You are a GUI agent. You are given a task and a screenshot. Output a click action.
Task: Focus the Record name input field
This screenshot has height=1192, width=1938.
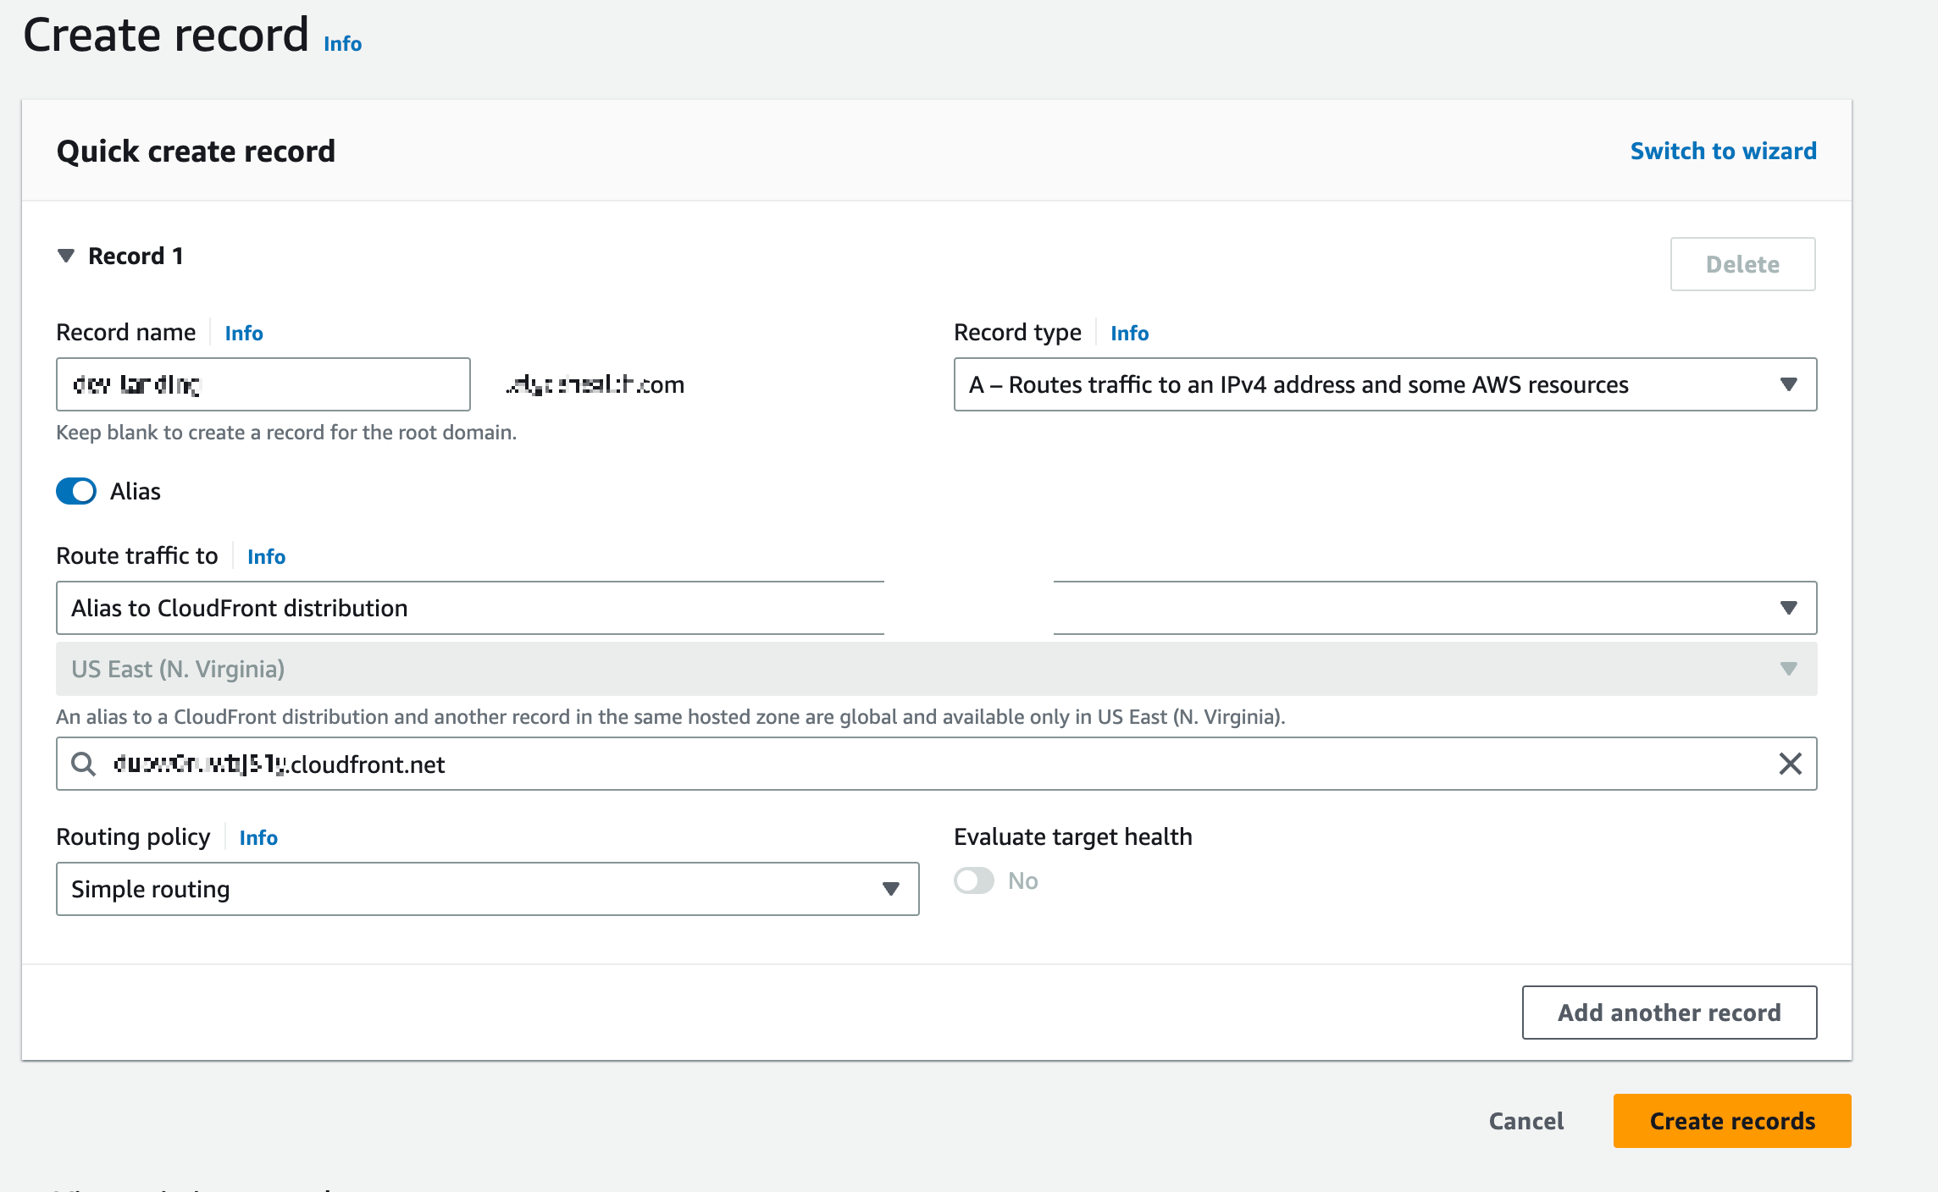(x=263, y=384)
